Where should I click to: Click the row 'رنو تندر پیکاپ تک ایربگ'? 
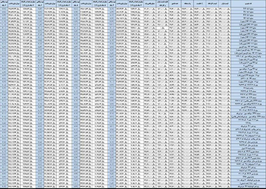248,129
